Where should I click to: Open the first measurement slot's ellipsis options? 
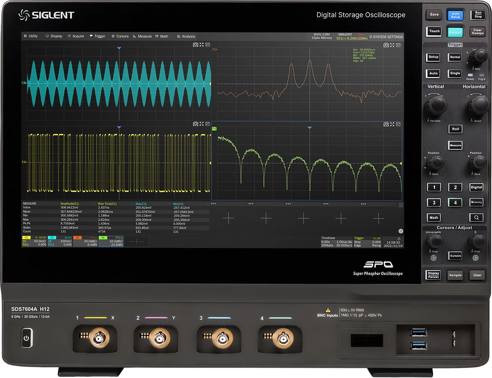(213, 204)
